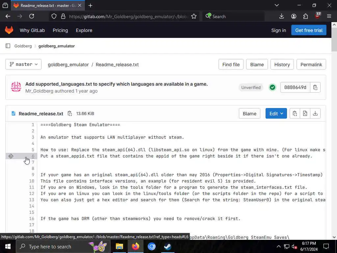View site security padlock information

tap(63, 16)
